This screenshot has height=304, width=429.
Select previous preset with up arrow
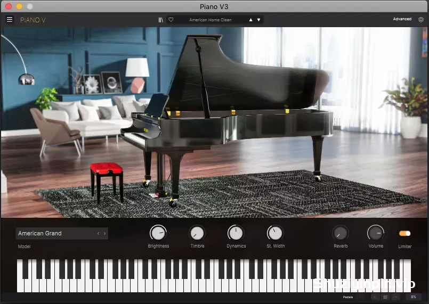pos(250,20)
